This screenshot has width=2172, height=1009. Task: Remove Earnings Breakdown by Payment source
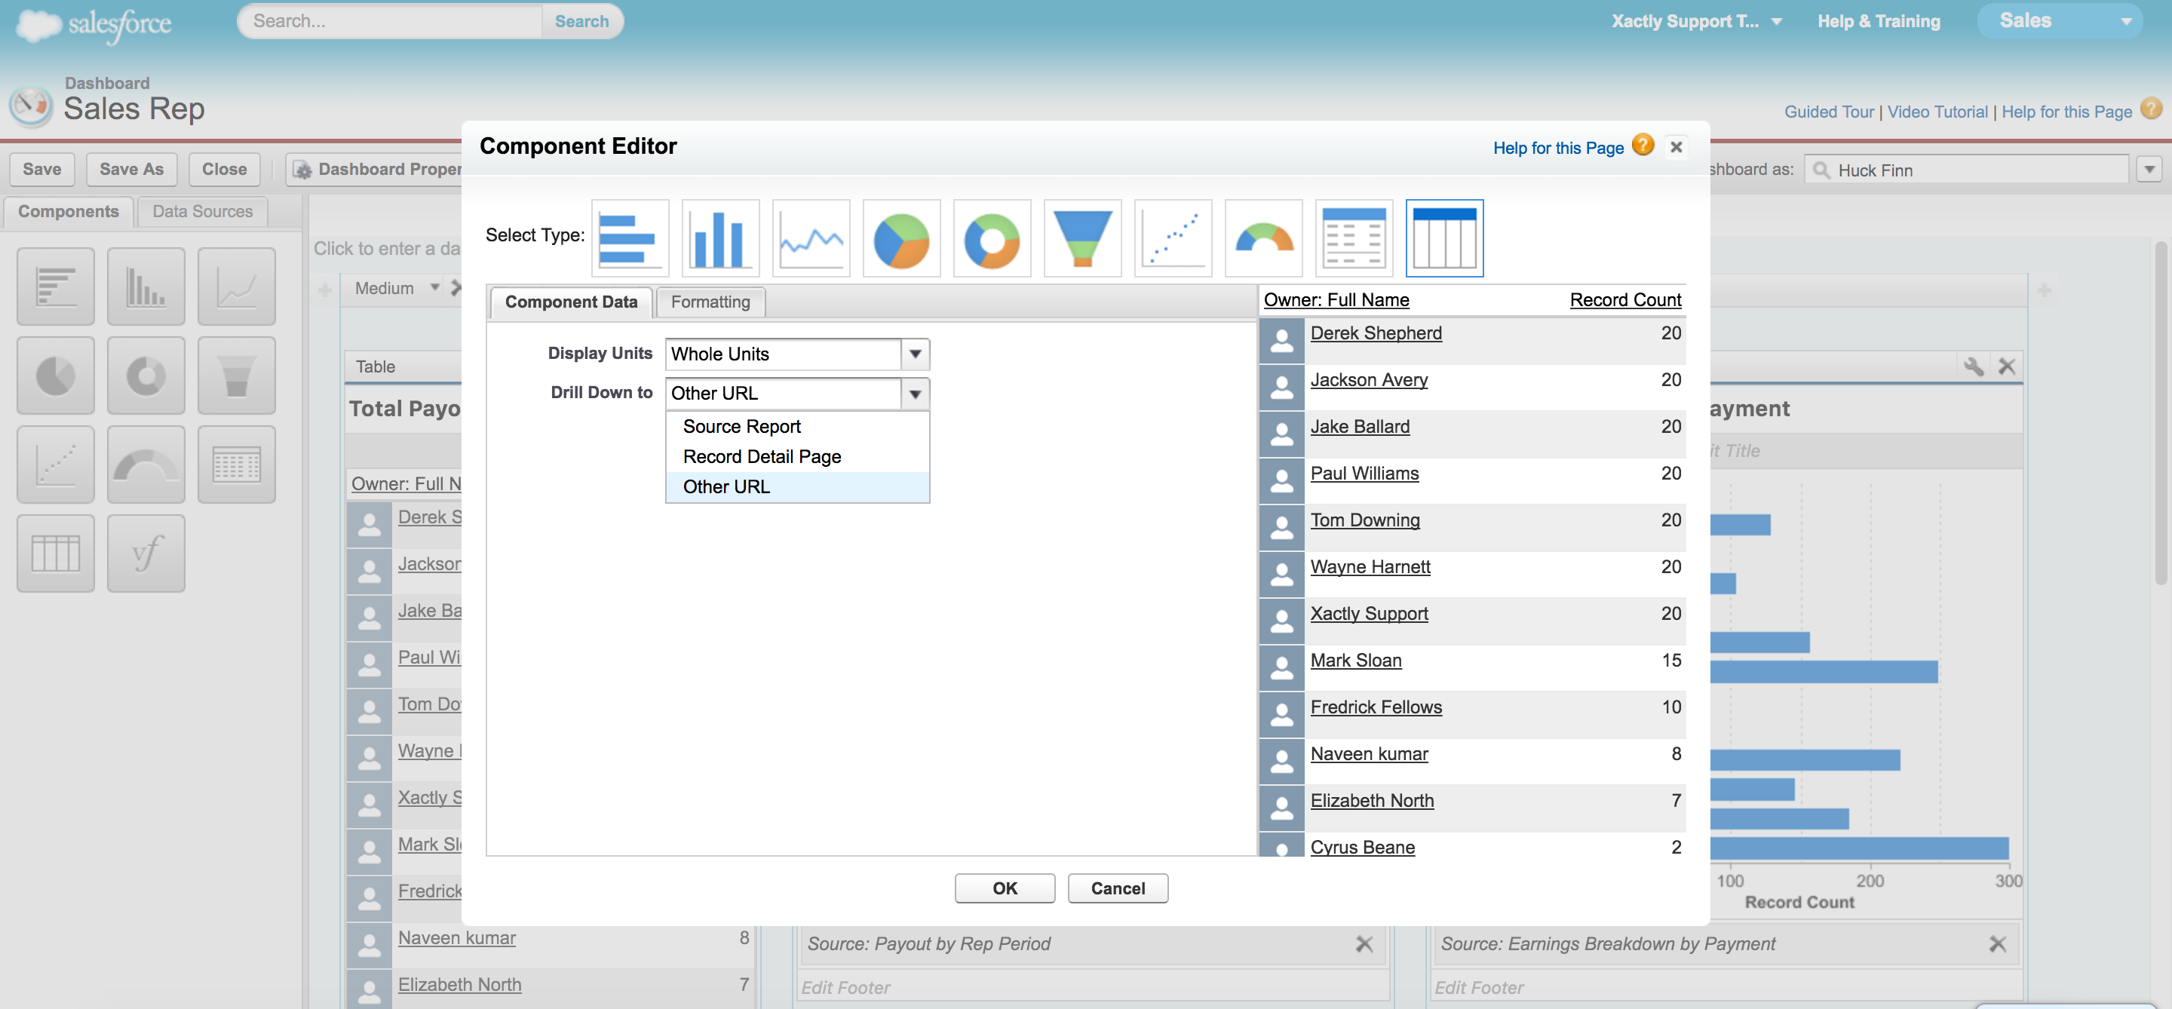1996,944
